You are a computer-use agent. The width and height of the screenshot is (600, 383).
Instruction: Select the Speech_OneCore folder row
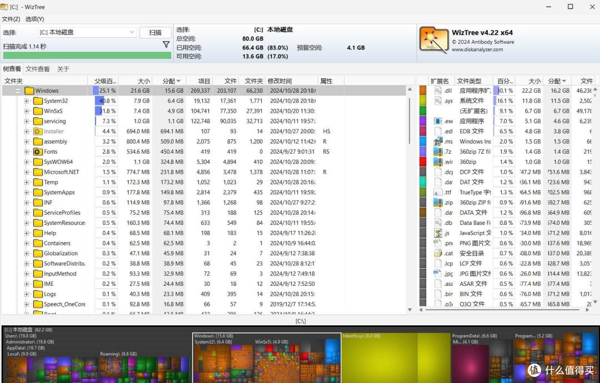203,304
